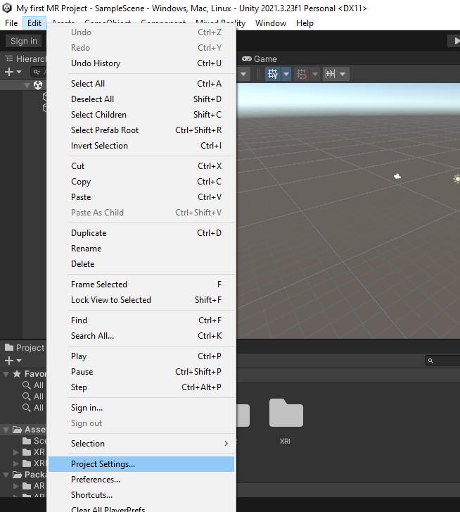Choose Select Prefab Root menu entry
The height and width of the screenshot is (512, 460).
(141, 130)
